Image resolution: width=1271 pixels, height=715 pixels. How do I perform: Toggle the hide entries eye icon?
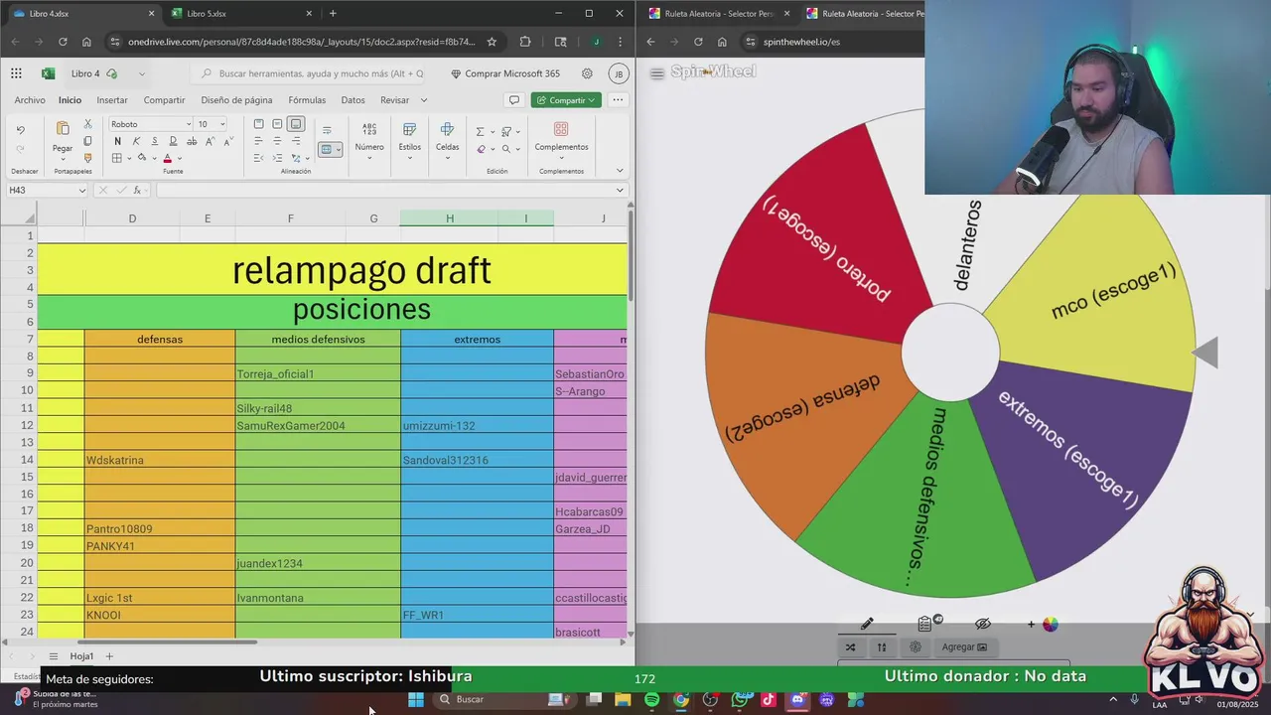[x=983, y=624]
